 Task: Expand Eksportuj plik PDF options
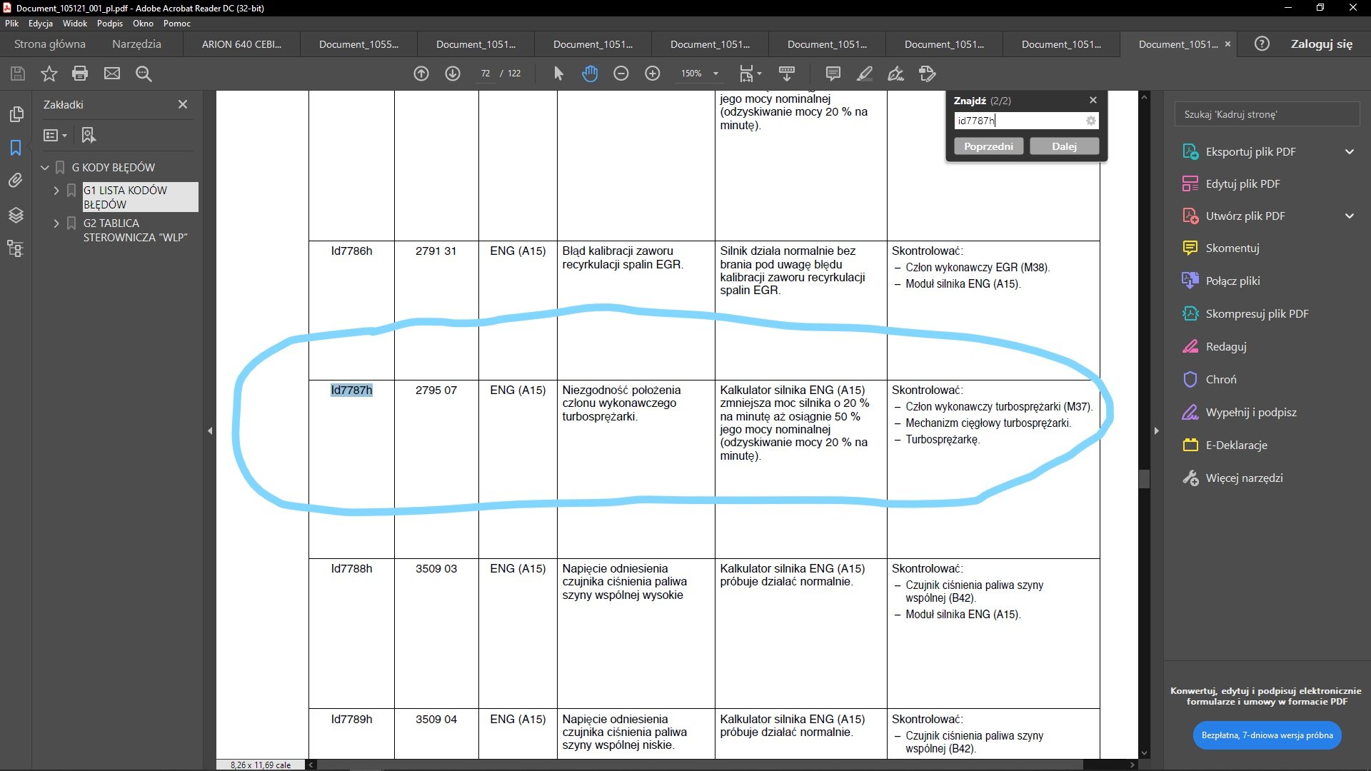[1349, 151]
